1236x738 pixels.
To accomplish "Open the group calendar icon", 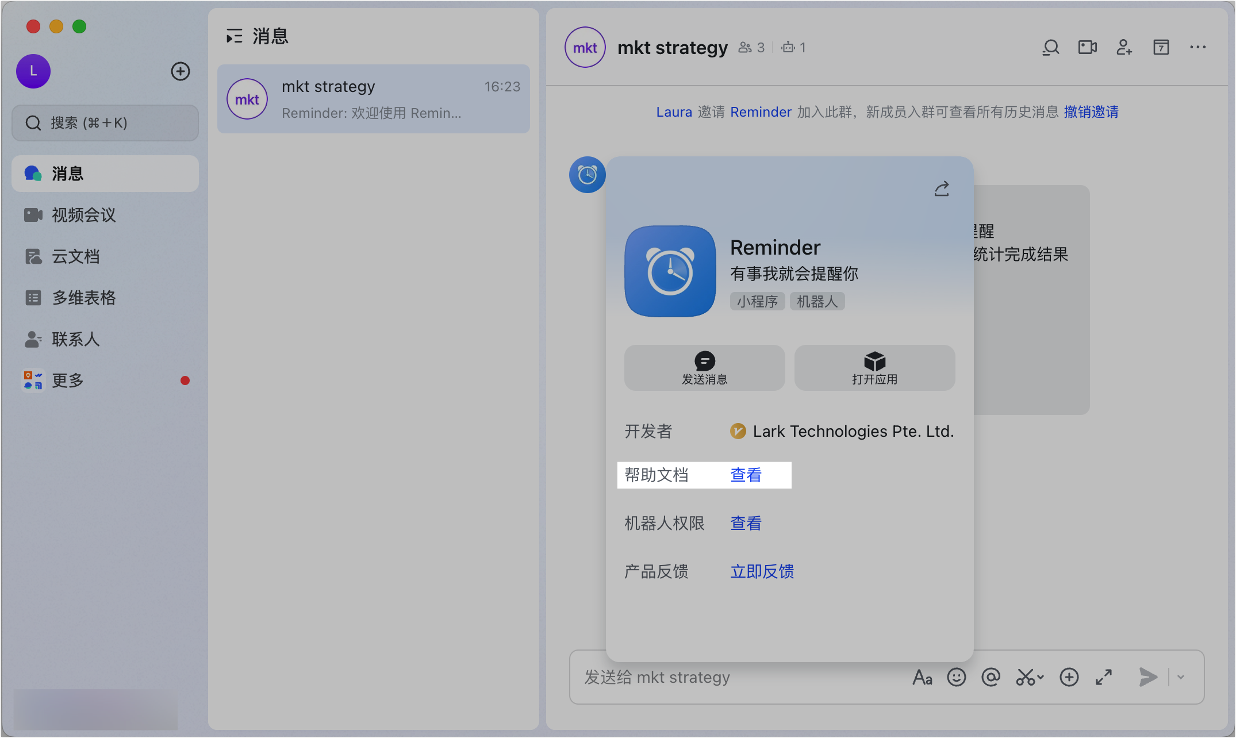I will coord(1161,47).
